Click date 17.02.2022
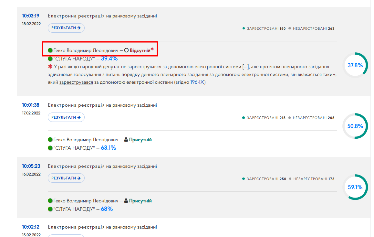The width and height of the screenshot is (374, 237). click(31, 113)
